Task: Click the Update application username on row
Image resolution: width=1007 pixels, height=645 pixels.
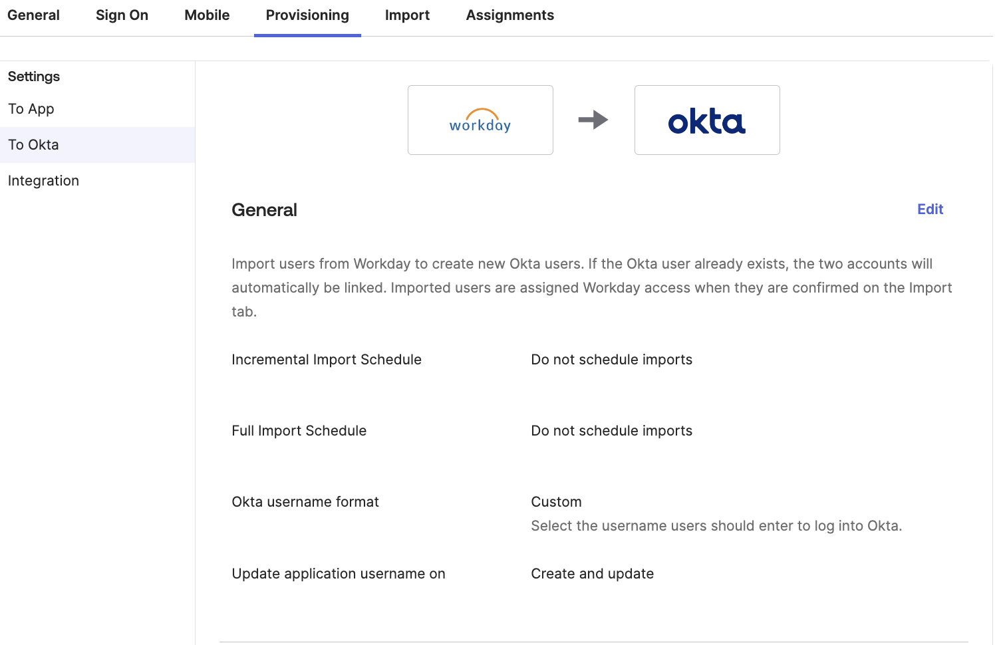Action: coord(338,573)
